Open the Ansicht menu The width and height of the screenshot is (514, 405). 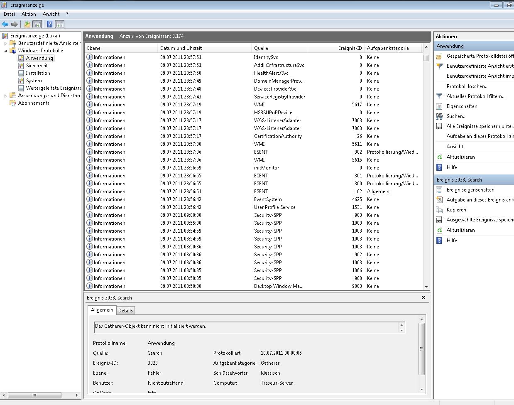[x=51, y=14]
